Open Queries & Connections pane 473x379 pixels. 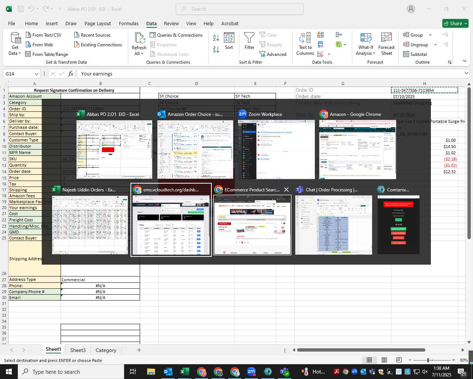click(x=176, y=35)
